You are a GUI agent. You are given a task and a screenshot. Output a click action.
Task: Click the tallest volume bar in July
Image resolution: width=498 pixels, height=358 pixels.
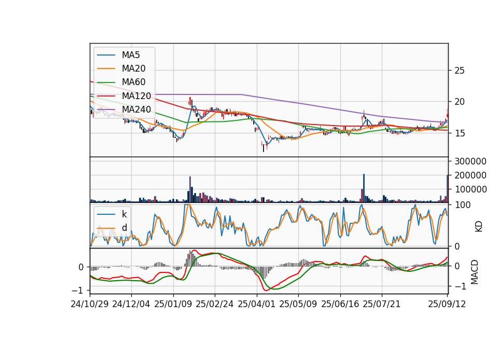[x=364, y=188]
